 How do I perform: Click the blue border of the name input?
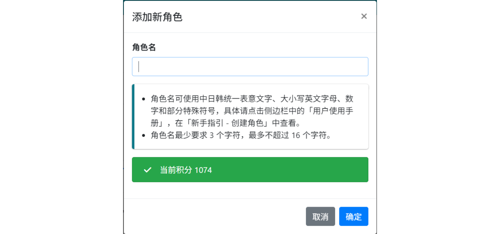250,58
